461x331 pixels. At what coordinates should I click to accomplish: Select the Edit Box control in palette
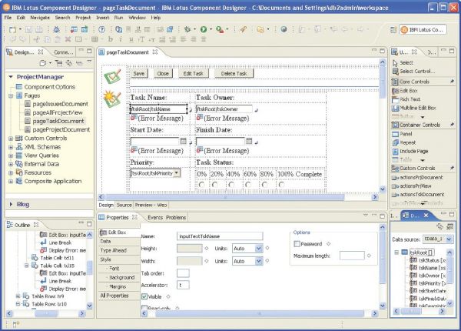pos(405,91)
